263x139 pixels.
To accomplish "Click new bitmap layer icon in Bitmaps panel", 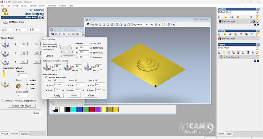I will coord(220,34).
